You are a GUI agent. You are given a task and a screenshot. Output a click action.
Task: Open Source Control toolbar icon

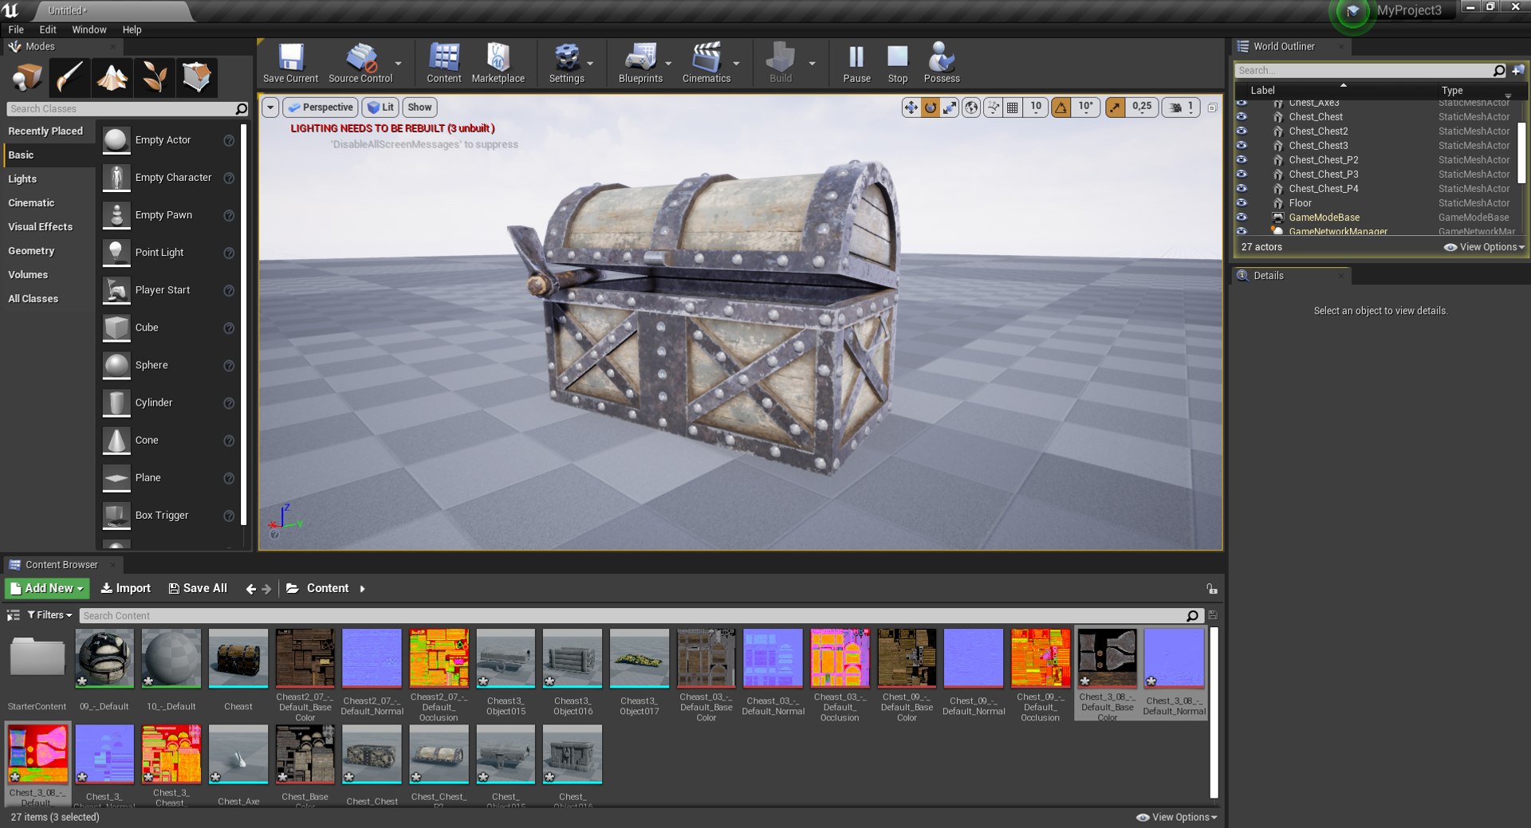[x=360, y=62]
